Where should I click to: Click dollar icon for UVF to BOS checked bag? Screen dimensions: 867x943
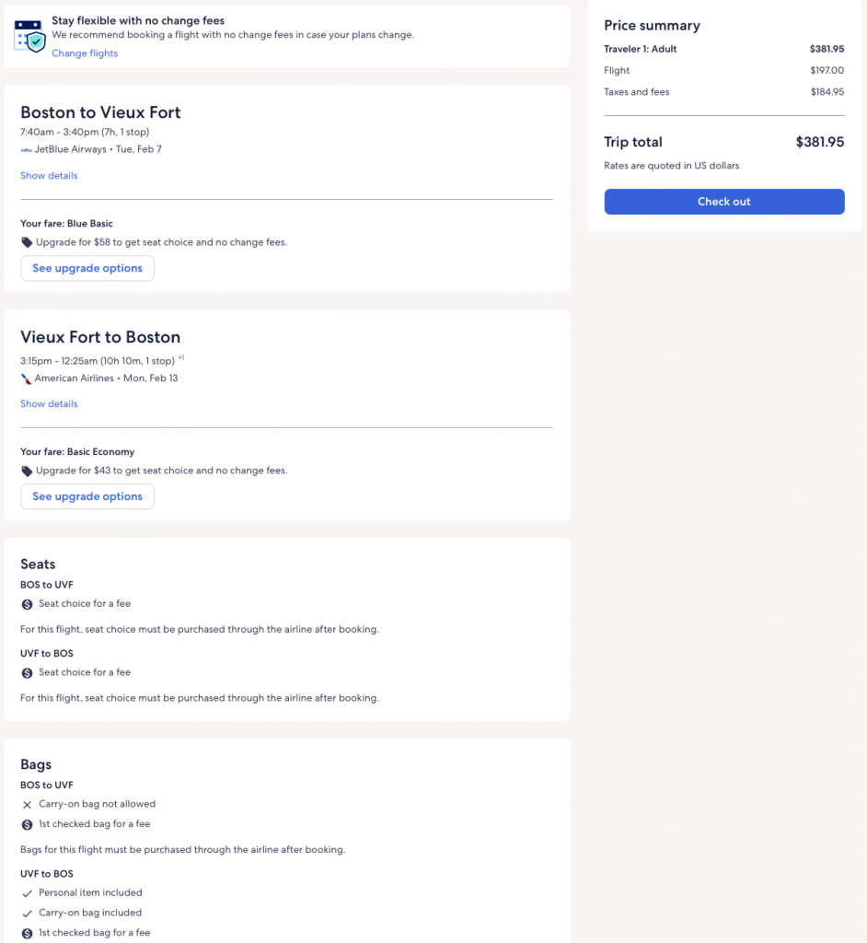[x=27, y=934]
